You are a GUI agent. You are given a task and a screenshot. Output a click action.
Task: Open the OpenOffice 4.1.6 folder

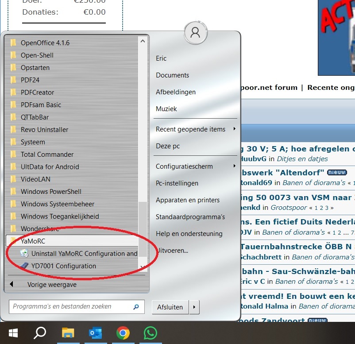pos(72,43)
